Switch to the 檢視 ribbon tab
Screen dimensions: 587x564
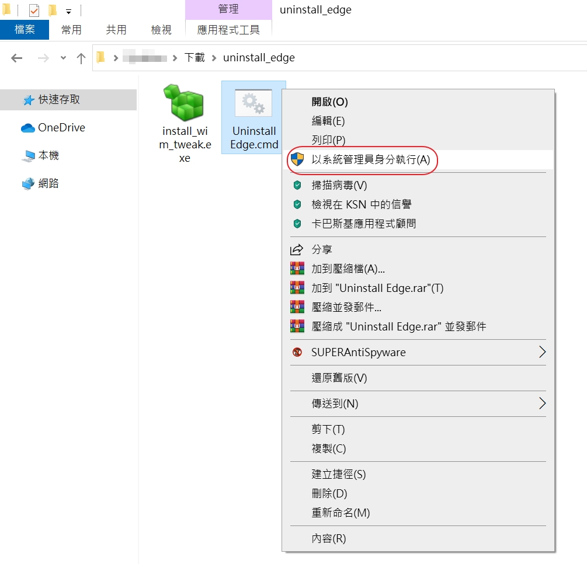click(161, 30)
